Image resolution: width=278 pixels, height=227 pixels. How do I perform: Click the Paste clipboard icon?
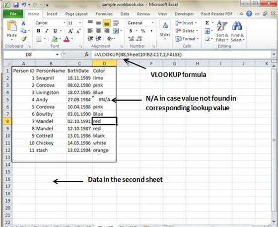12,26
